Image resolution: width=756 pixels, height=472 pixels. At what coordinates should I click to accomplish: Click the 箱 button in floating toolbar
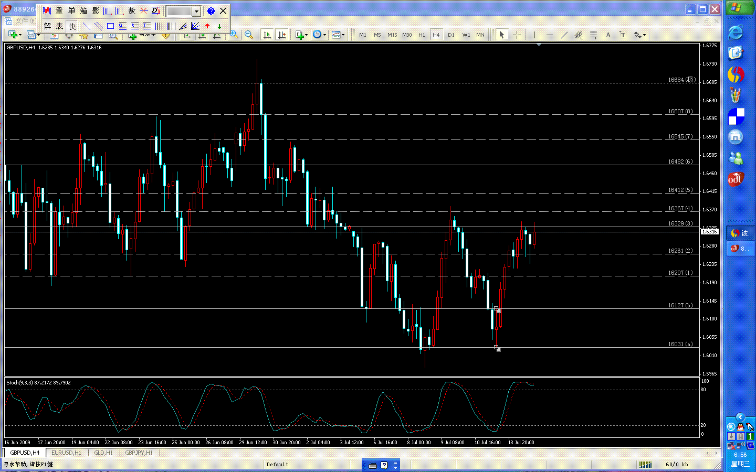[83, 11]
